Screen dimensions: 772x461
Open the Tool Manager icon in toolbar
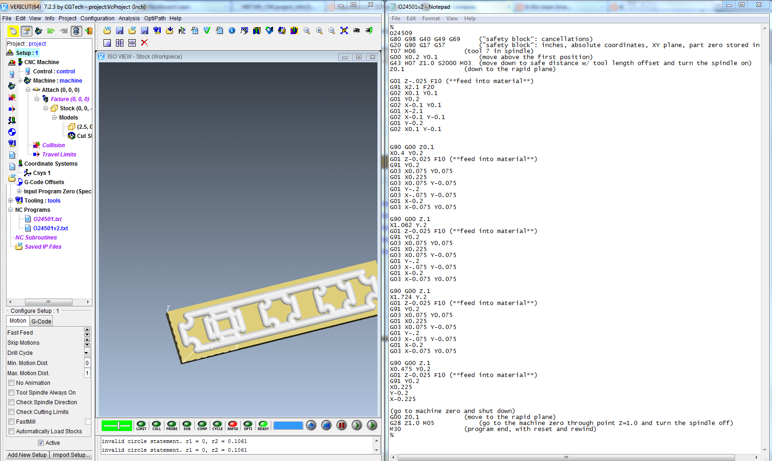pos(157,30)
